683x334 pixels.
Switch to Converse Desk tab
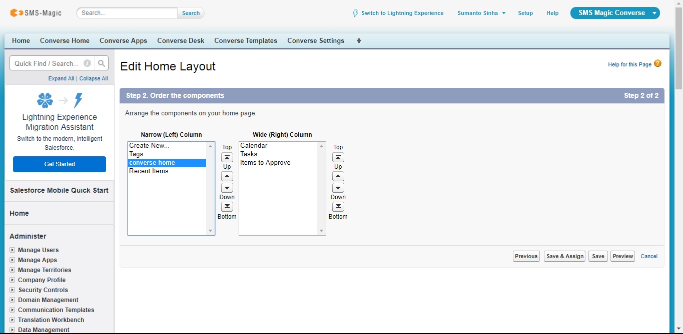[x=181, y=41]
